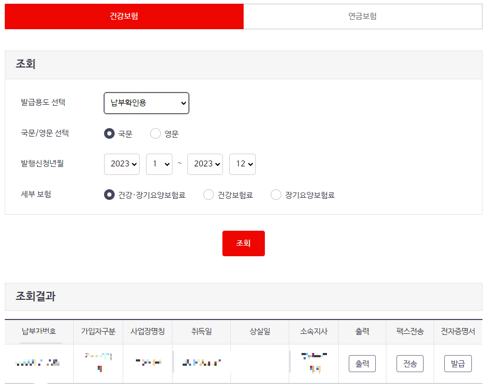Select the 장기요양보험료 option
This screenshot has width=491, height=387.
point(276,195)
